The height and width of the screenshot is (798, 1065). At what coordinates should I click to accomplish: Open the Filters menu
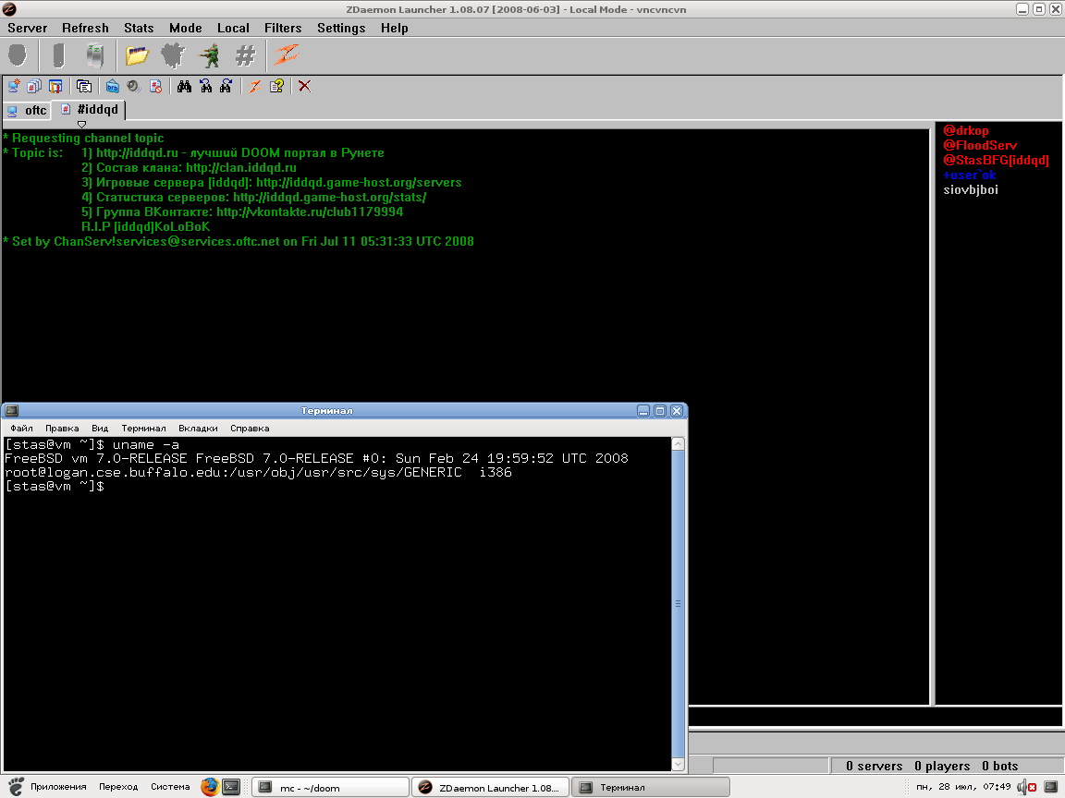[282, 28]
